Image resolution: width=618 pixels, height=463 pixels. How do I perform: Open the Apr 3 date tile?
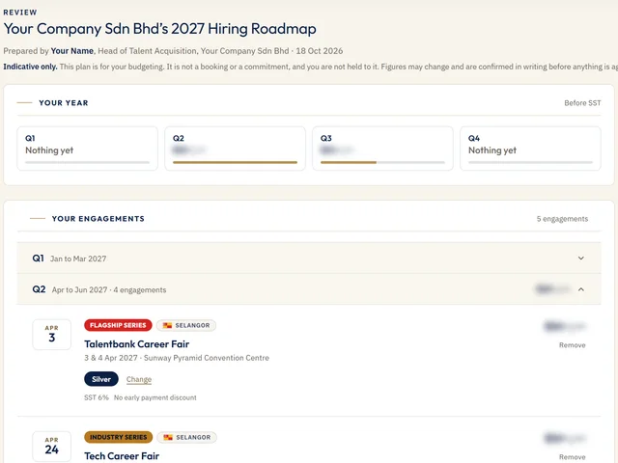[x=51, y=335]
